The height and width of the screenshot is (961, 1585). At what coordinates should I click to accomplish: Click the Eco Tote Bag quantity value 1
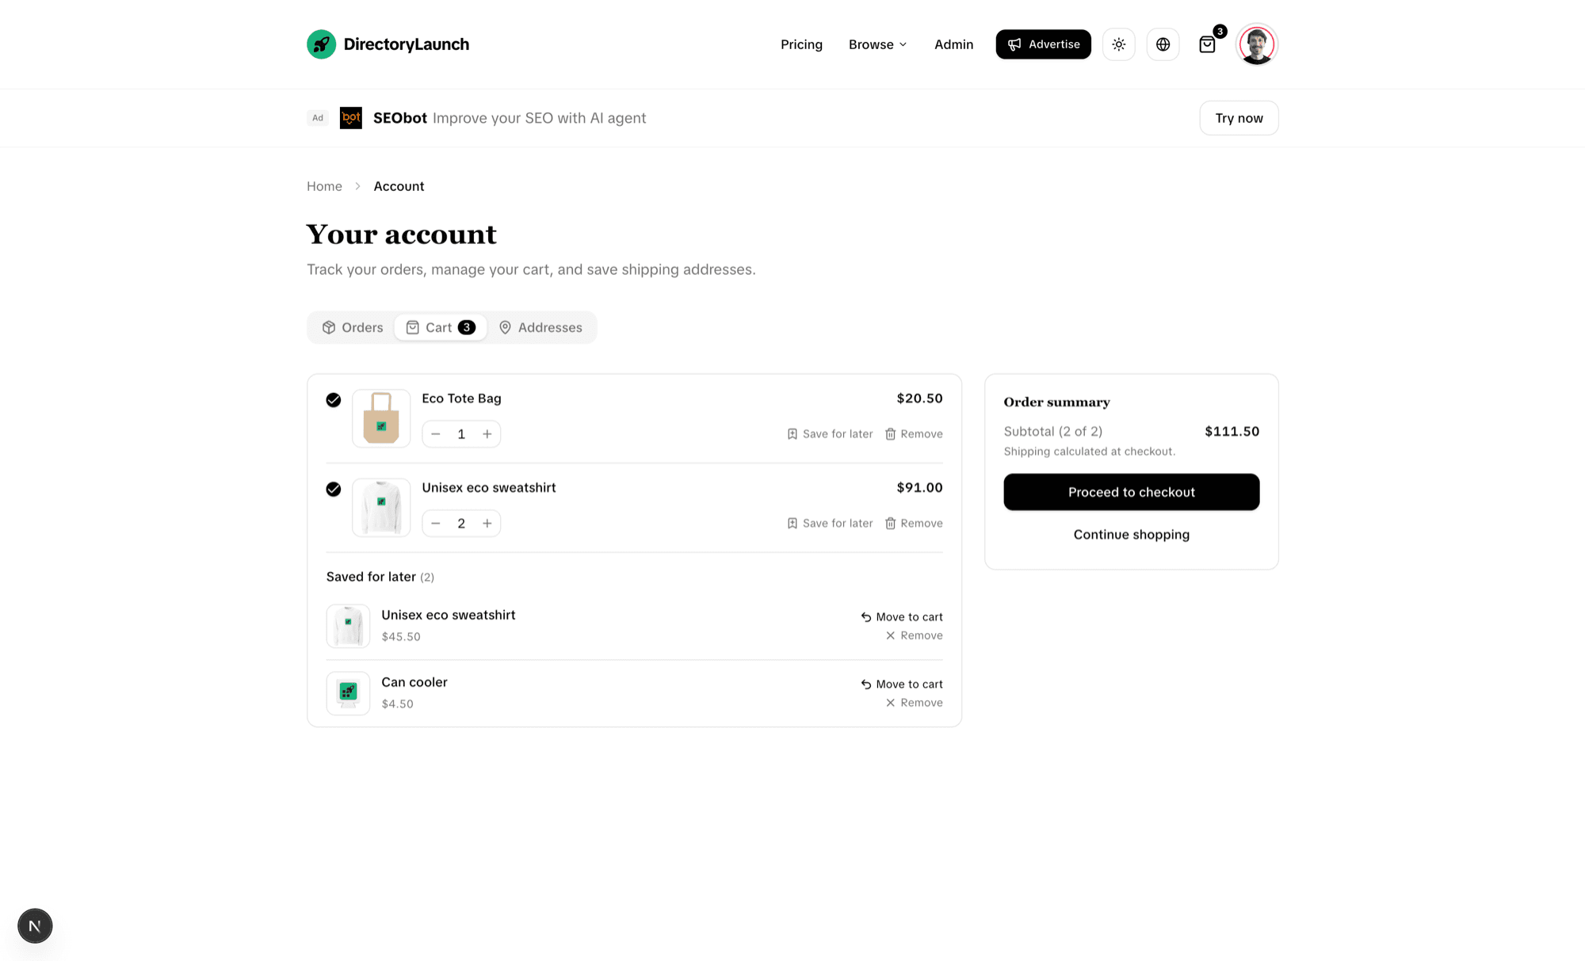pyautogui.click(x=461, y=434)
